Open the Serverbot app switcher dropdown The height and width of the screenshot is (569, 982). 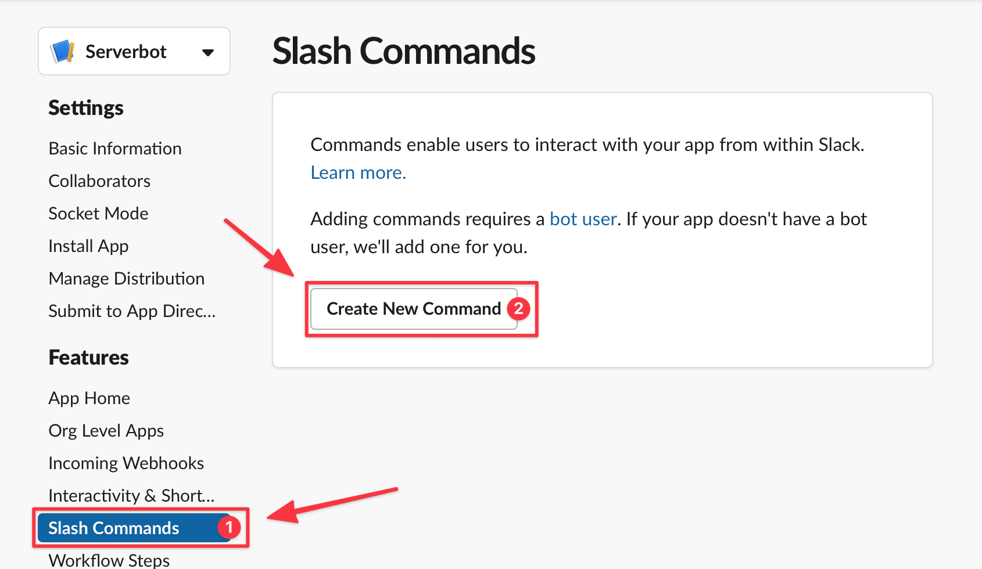(x=207, y=52)
